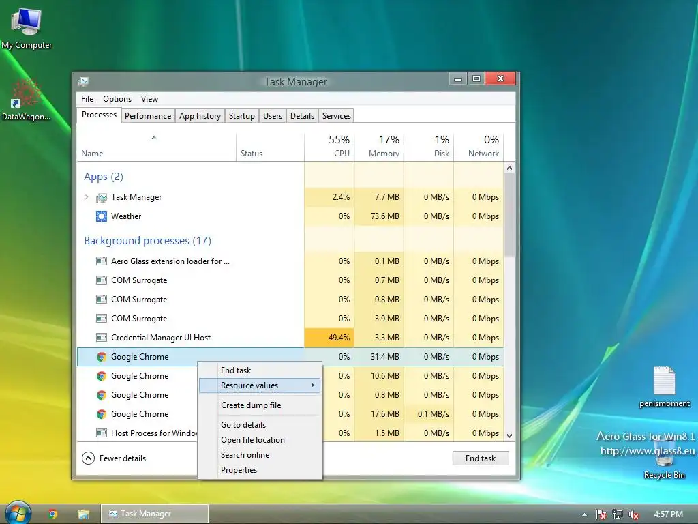The height and width of the screenshot is (524, 698).
Task: Click the Background processes (17) heading
Action: click(x=147, y=241)
